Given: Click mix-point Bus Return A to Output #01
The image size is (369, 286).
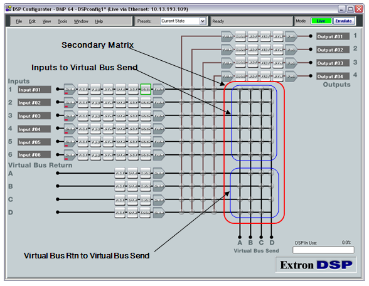Looking at the screenshot, I should click(182, 173).
